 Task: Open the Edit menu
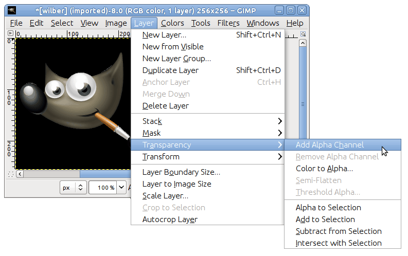pos(37,23)
